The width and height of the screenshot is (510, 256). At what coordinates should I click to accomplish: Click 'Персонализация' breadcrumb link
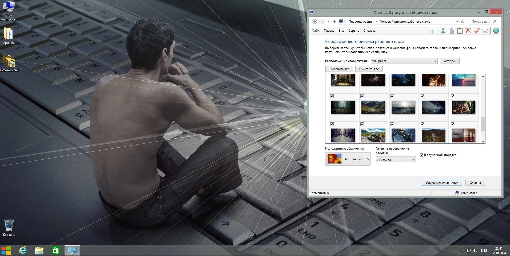(361, 22)
